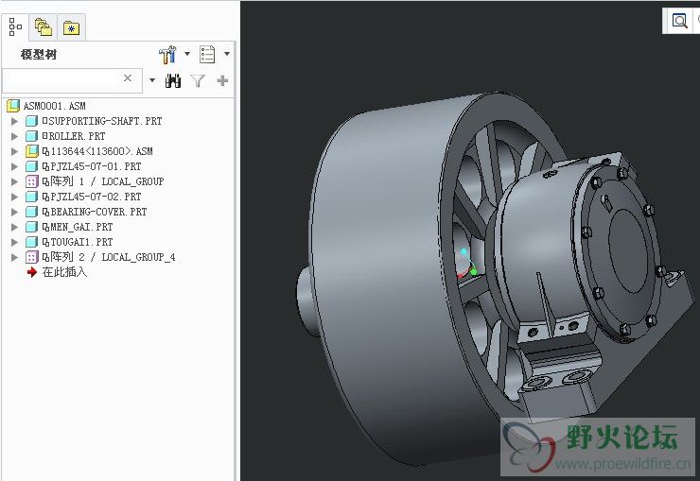Expand PJZL45-07-02.PRT node
This screenshot has height=481, width=700.
[14, 197]
